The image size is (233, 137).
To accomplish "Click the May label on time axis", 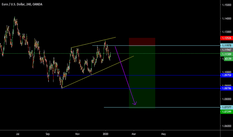I will (x=164, y=134).
